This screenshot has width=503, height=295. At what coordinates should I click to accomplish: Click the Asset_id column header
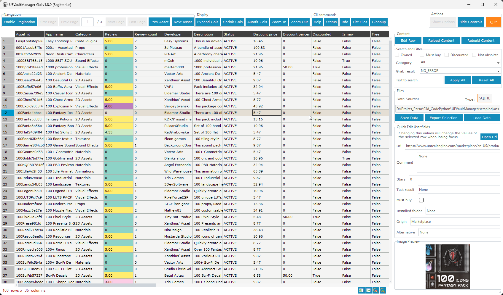tap(30, 34)
